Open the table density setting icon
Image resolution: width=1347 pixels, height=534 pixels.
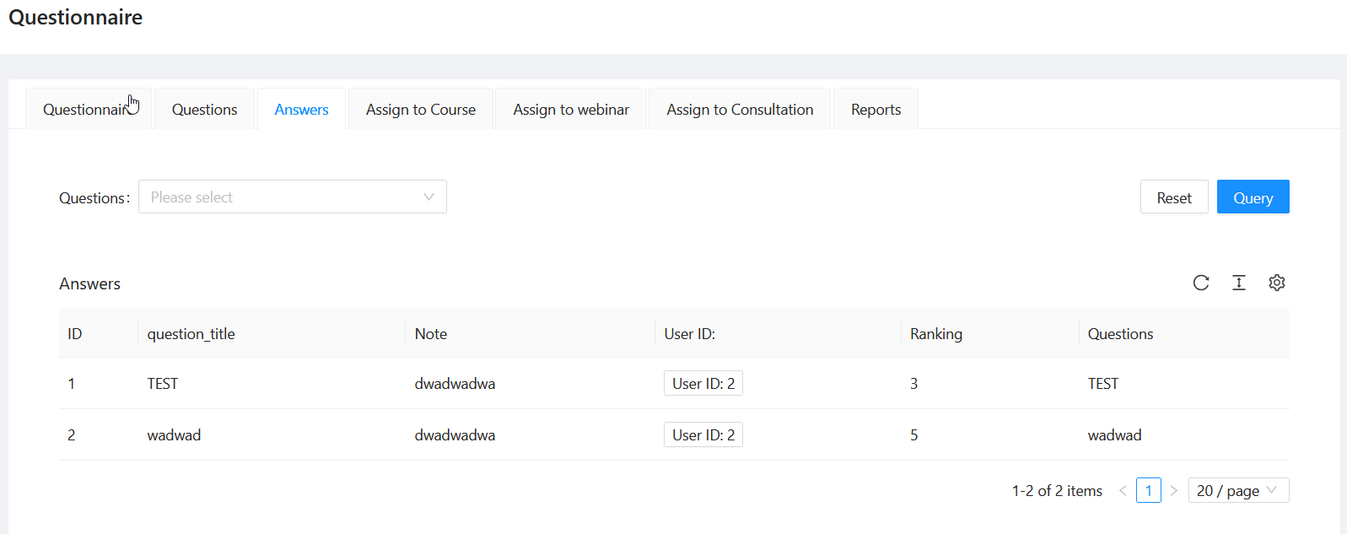[1239, 283]
